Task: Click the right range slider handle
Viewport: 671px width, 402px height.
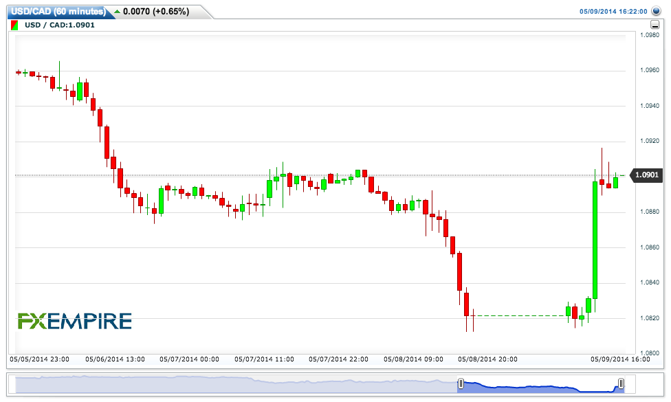Action: pyautogui.click(x=621, y=383)
